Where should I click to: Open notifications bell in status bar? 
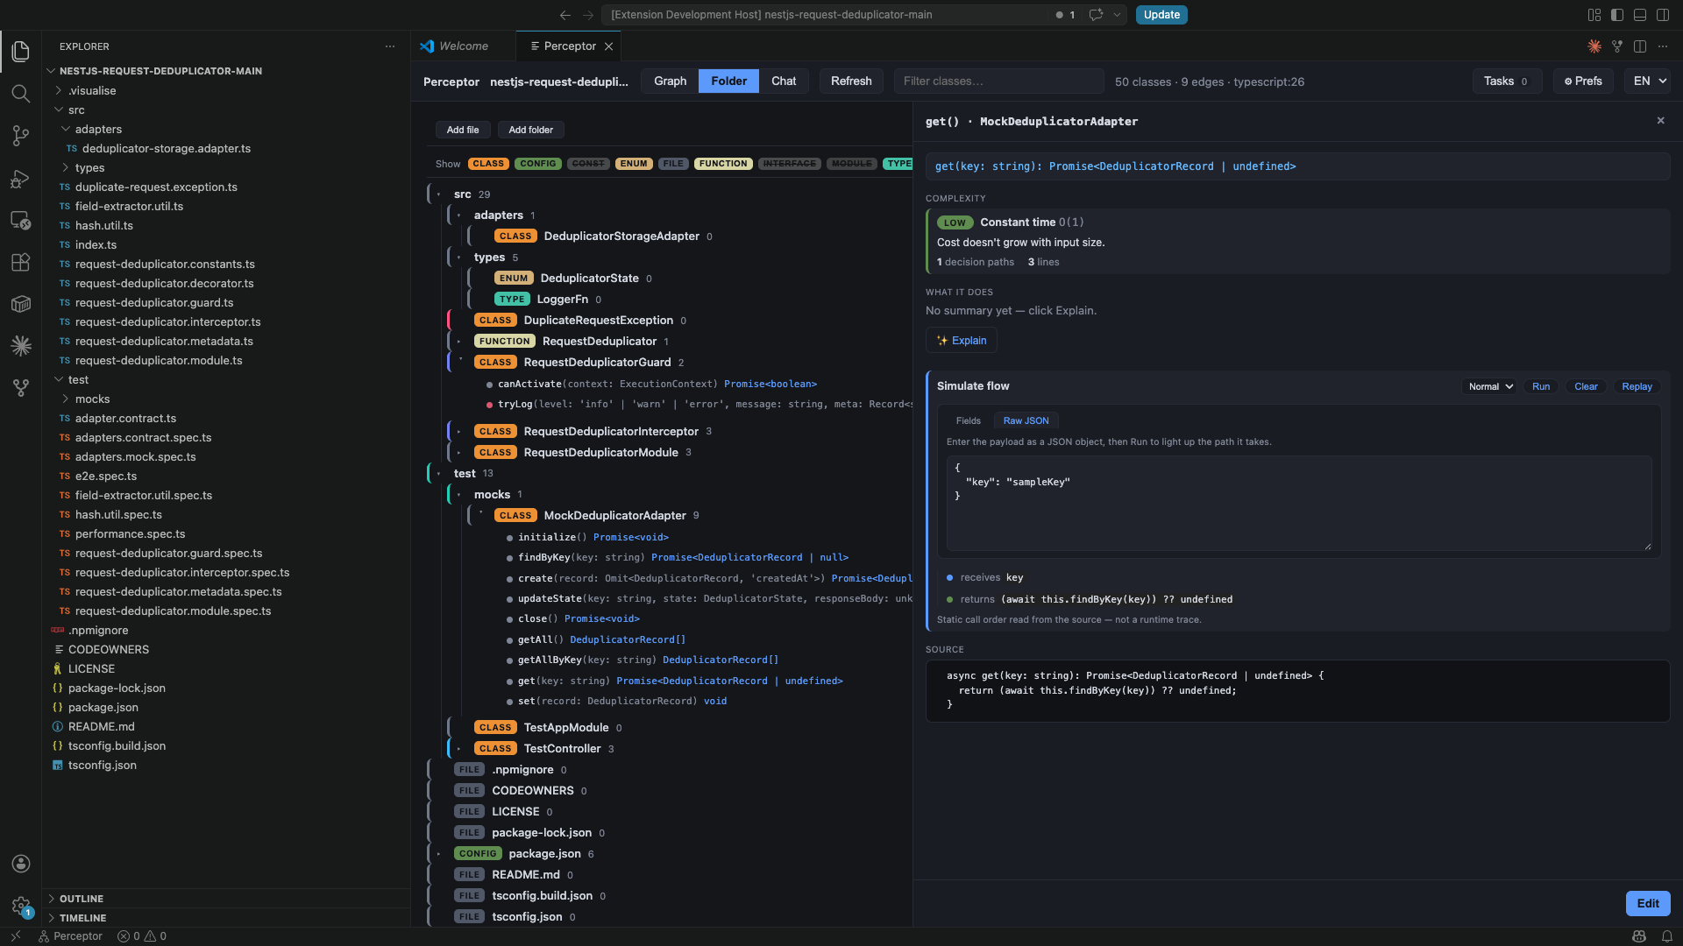1666,936
